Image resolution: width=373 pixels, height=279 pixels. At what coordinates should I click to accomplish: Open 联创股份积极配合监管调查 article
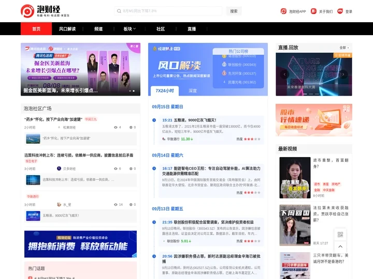tap(213, 222)
